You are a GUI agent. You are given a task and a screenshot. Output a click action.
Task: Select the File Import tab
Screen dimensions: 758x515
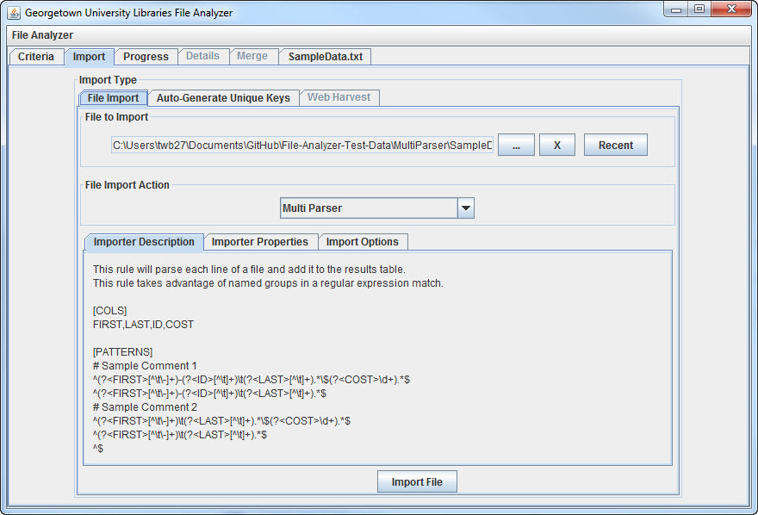point(113,98)
